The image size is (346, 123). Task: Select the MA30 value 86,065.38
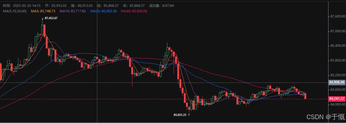pyautogui.click(x=109, y=11)
